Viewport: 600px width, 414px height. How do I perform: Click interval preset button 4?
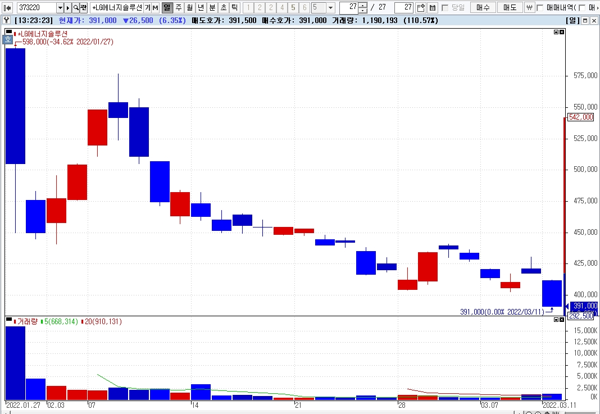click(x=282, y=7)
